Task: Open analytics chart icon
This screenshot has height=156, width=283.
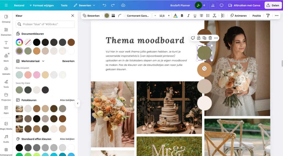Action: tap(213, 6)
